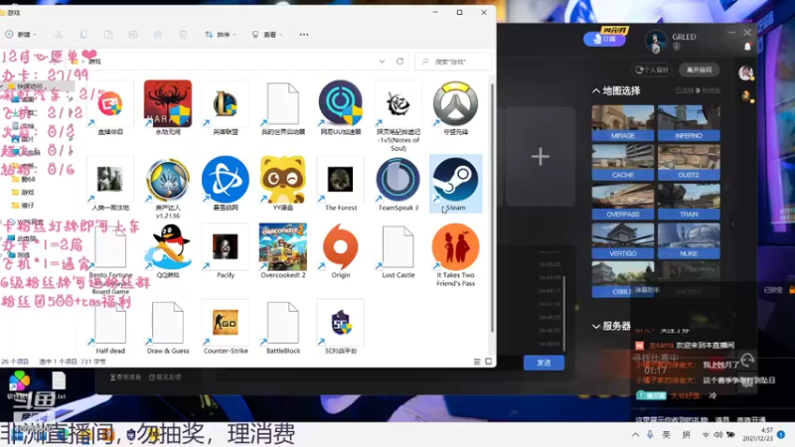Open the TeamSpeak 3 shortcut
795x447 pixels.
[x=398, y=184]
